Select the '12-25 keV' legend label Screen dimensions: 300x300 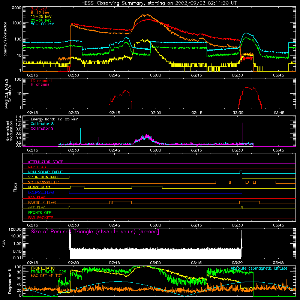tap(41, 16)
